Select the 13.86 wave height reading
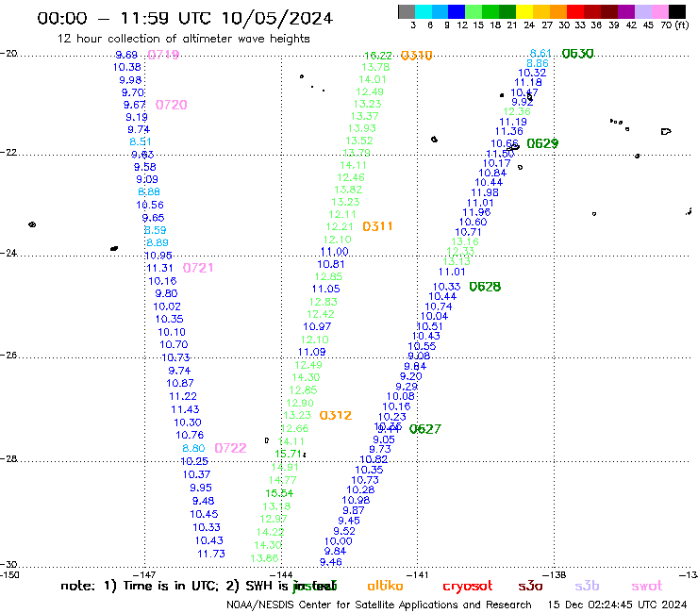 (x=264, y=557)
